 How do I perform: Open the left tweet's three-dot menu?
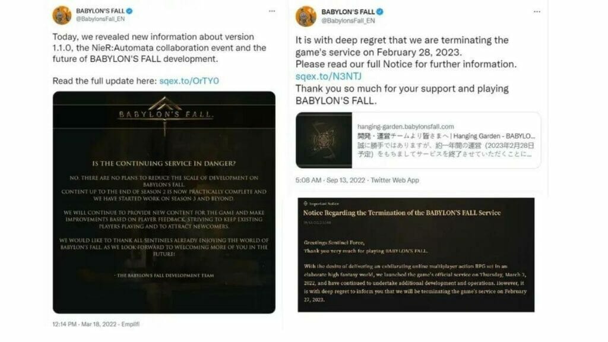pos(272,11)
